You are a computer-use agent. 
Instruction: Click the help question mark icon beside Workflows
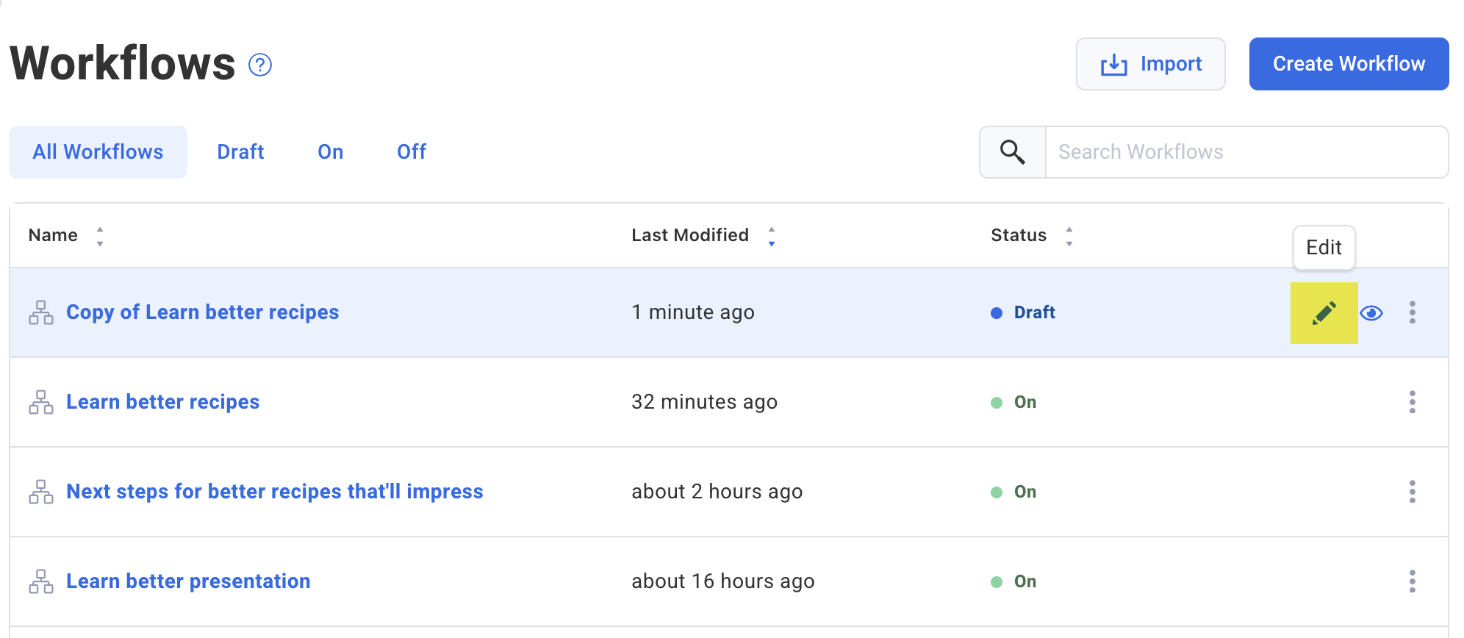tap(260, 65)
